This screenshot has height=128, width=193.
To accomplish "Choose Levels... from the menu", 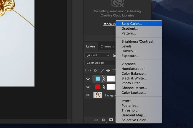I will pyautogui.click(x=139, y=46).
